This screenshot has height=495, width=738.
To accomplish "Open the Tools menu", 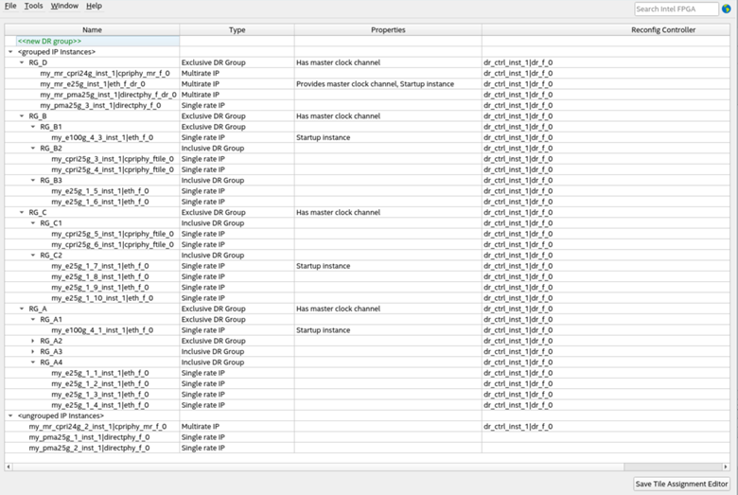I will pos(33,6).
